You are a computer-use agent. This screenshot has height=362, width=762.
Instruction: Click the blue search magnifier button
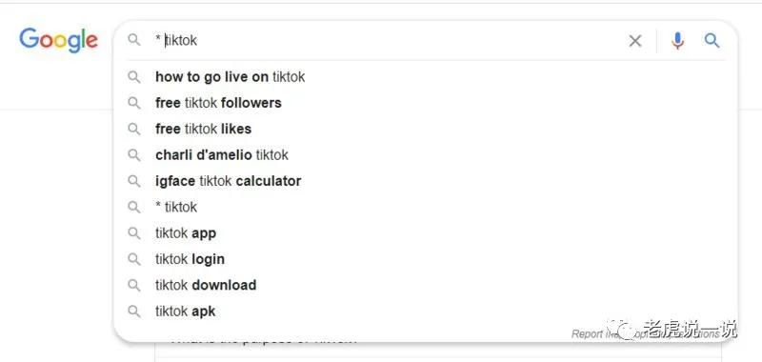pyautogui.click(x=712, y=41)
